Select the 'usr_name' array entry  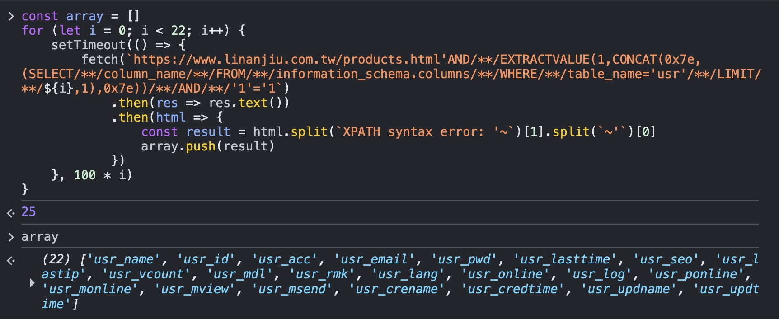coord(123,259)
